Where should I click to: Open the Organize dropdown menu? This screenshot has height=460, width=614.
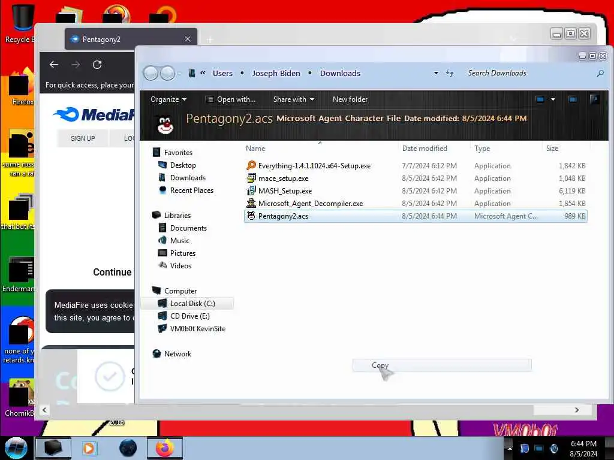point(168,99)
